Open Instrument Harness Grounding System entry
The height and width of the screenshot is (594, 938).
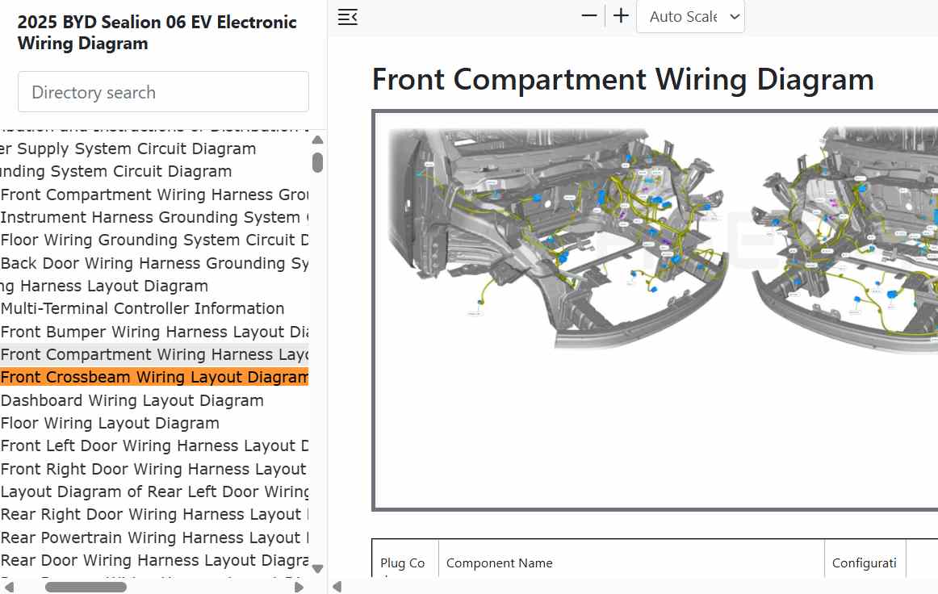coord(154,218)
